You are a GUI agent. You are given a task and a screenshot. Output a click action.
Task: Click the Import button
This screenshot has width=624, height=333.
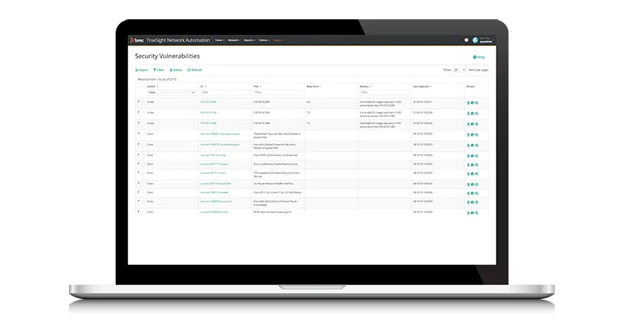click(141, 70)
